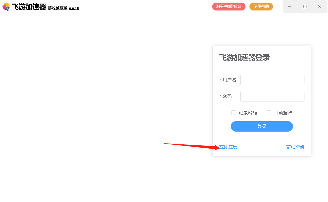The height and width of the screenshot is (202, 328).
Task: Open 使用帮助 help page
Action: point(261,7)
